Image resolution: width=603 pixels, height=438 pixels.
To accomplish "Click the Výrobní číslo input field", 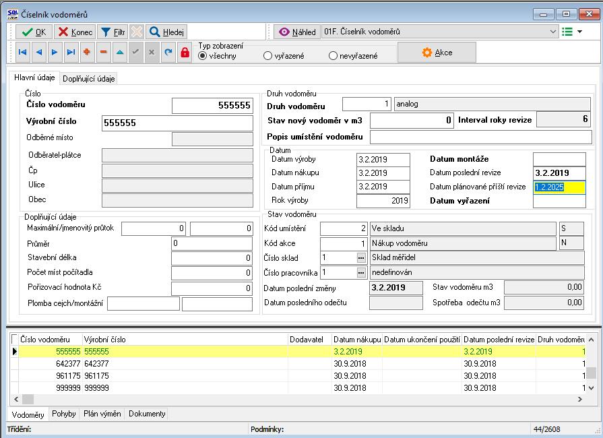I will 177,123.
